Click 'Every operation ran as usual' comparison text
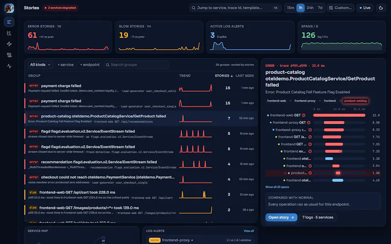The height and width of the screenshot is (244, 391). click(x=309, y=204)
